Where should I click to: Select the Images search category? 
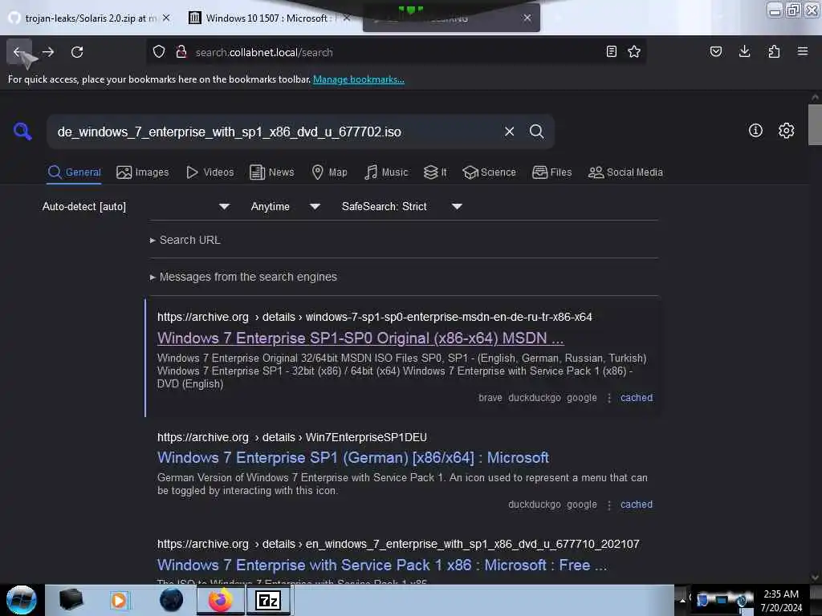[143, 172]
